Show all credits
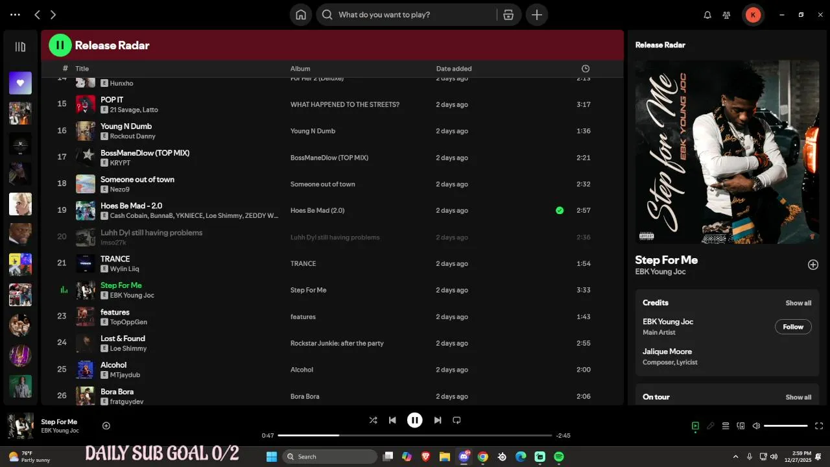 click(x=798, y=303)
